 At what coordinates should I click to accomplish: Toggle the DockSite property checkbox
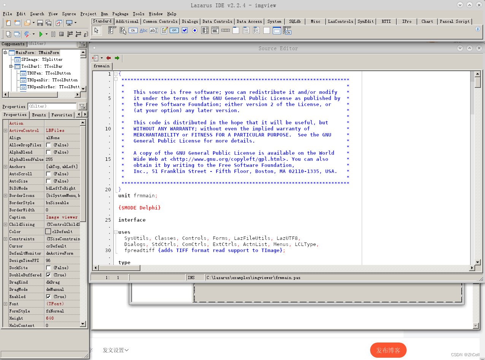click(x=49, y=268)
